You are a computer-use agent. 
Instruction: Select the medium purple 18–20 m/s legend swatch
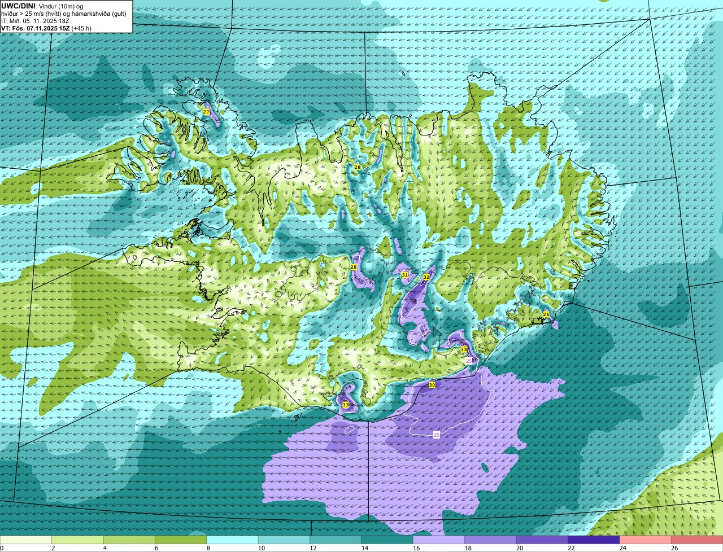(491, 540)
